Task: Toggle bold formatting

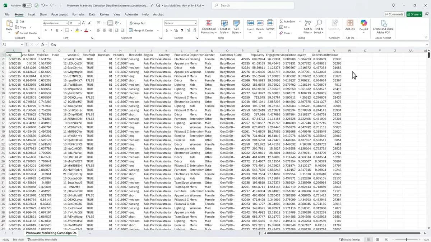Action: (45, 30)
